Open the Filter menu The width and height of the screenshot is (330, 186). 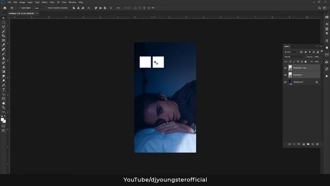(52, 2)
